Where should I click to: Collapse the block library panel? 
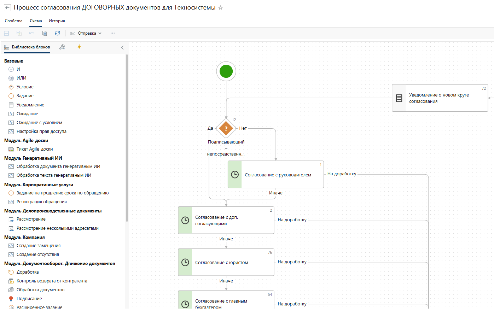(x=122, y=47)
